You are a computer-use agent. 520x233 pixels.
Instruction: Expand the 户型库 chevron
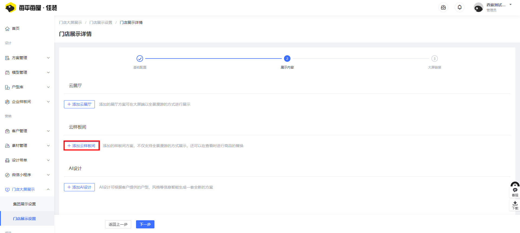[48, 87]
